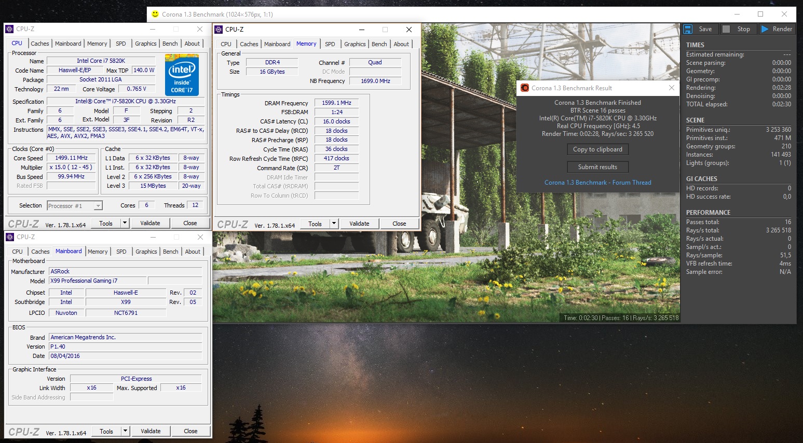Click the TOTAL elapsed value '0:02:30'

point(782,104)
